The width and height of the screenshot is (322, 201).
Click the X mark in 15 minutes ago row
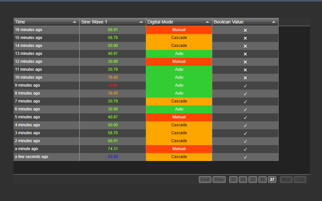coord(245,38)
